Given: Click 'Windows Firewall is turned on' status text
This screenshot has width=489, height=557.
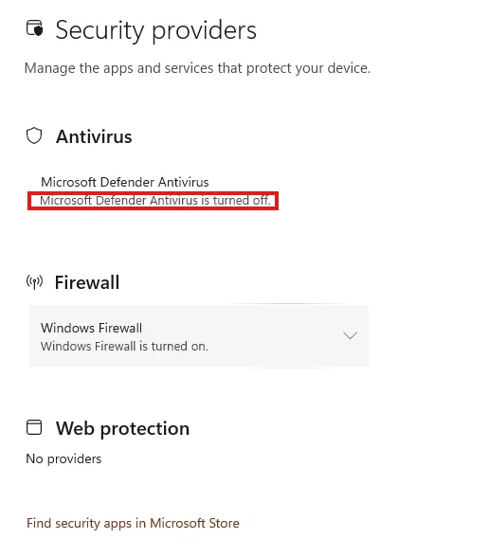Looking at the screenshot, I should tap(124, 347).
